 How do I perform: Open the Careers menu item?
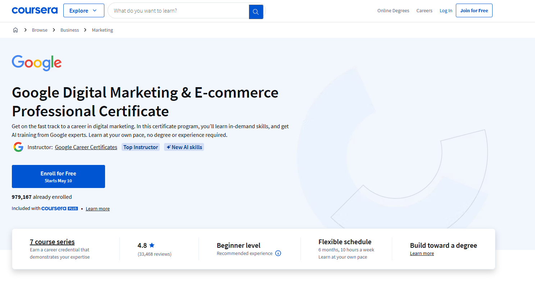(424, 10)
